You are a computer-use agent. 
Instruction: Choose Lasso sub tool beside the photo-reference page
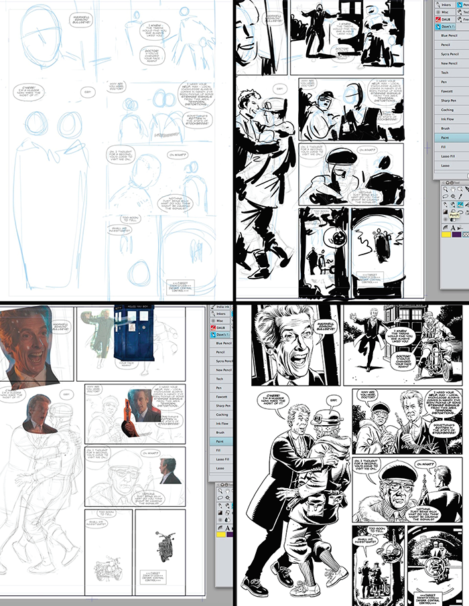click(221, 468)
